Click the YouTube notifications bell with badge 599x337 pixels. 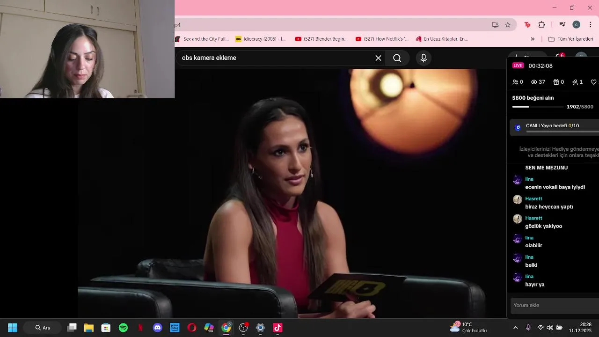[559, 57]
